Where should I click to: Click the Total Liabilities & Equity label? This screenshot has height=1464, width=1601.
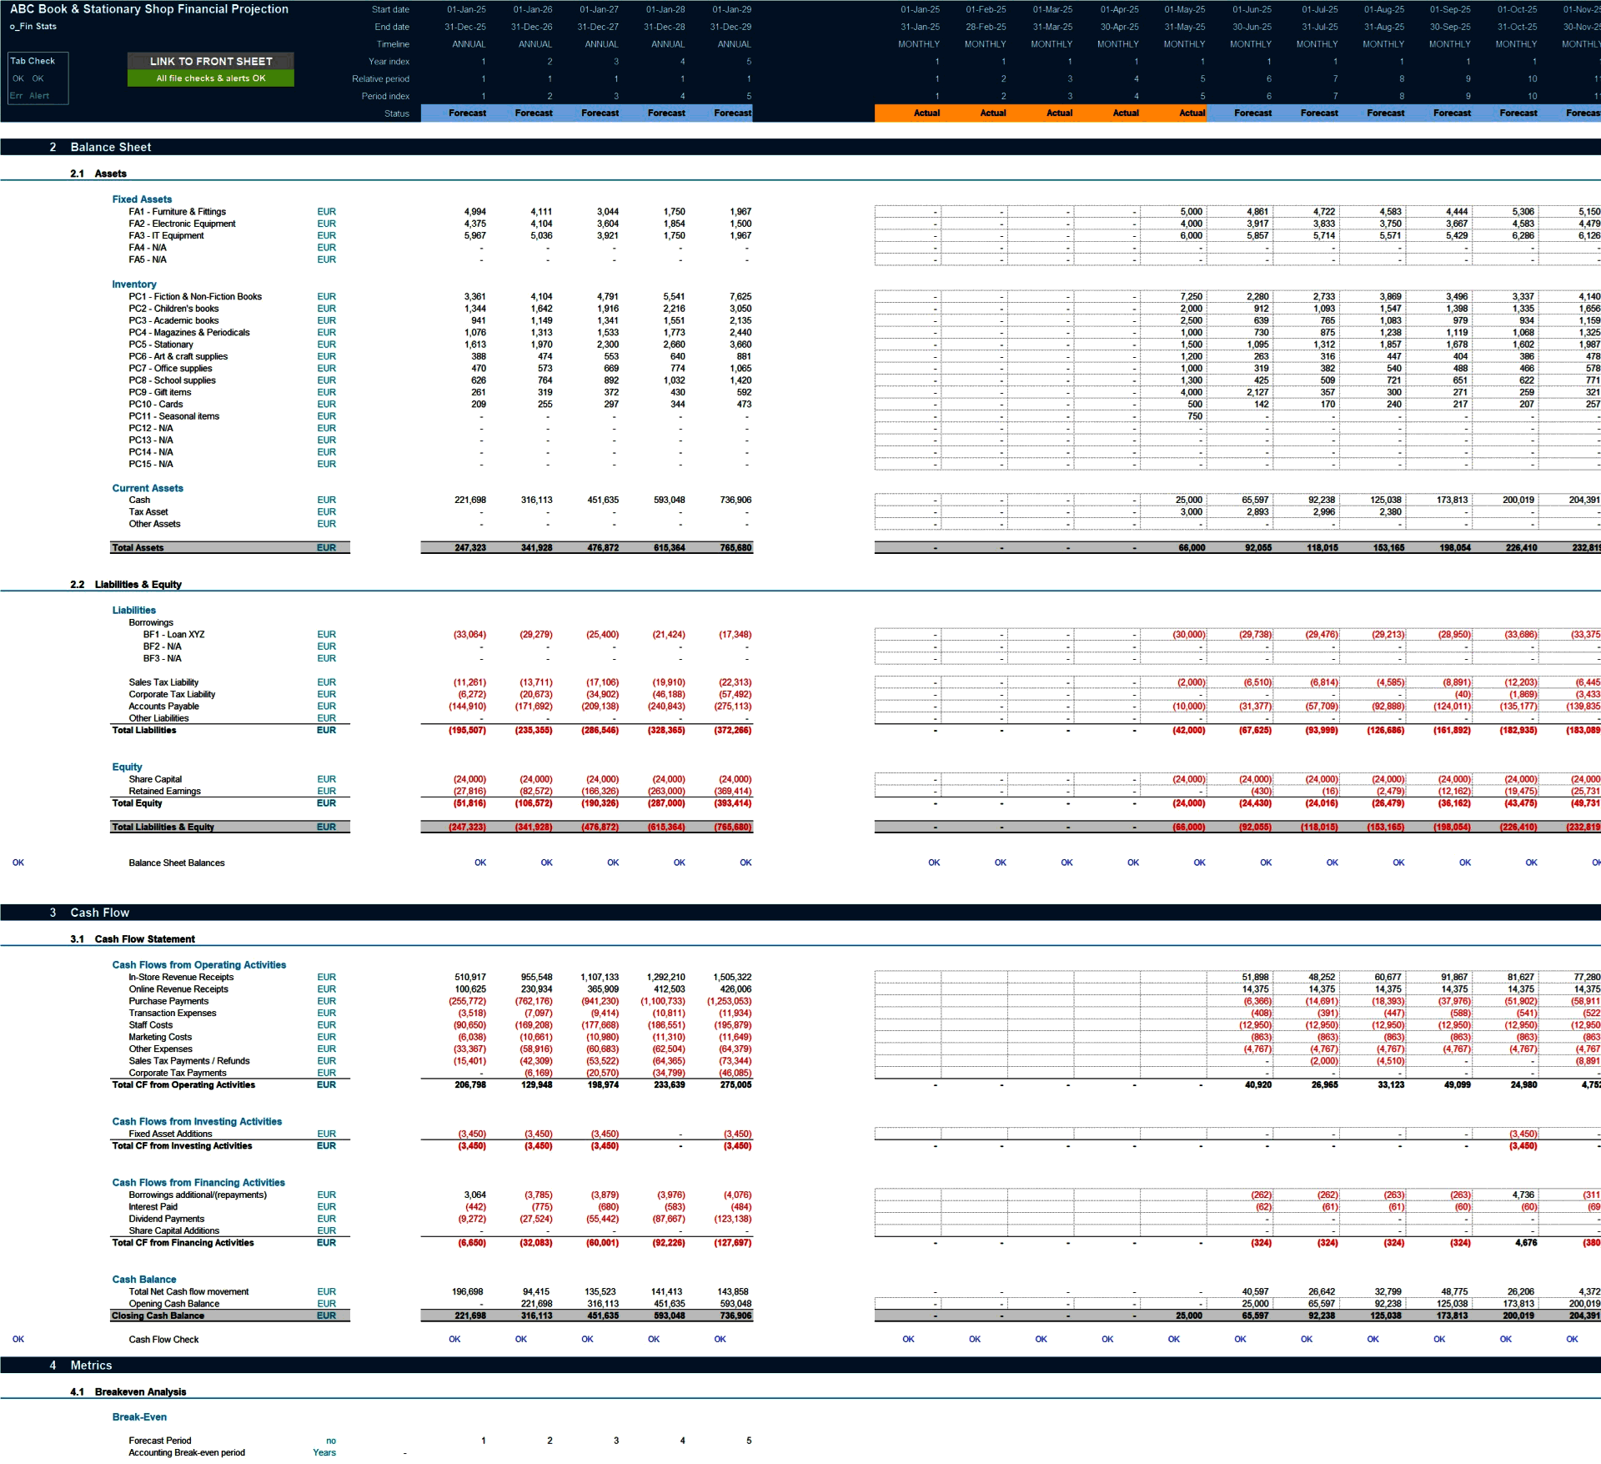pyautogui.click(x=163, y=828)
